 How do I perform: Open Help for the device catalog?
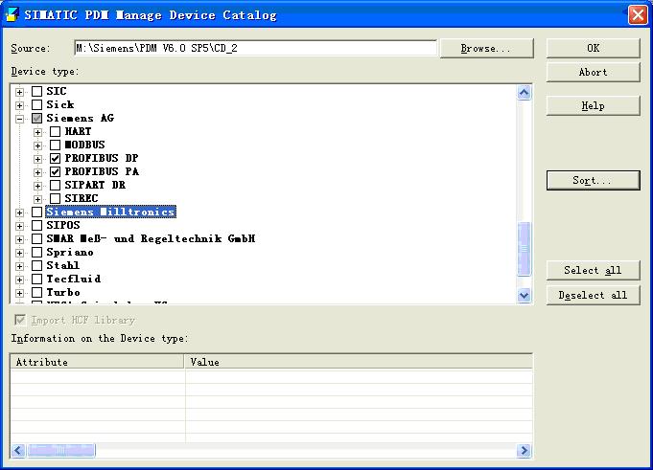593,105
